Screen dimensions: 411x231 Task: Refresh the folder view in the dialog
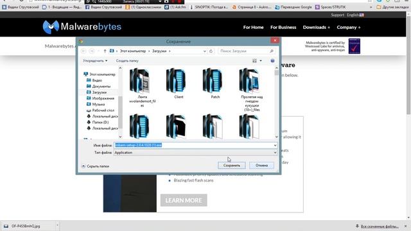(211, 51)
